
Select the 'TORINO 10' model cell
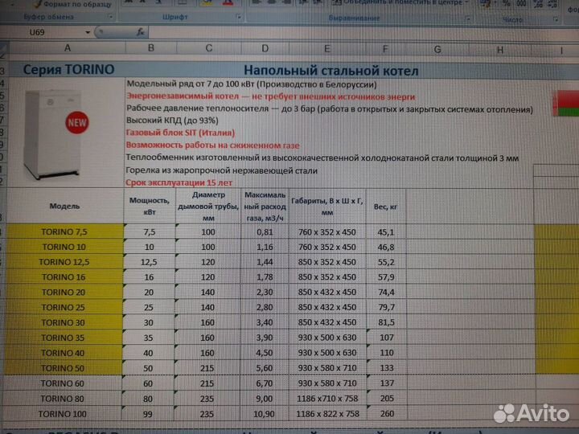64,247
